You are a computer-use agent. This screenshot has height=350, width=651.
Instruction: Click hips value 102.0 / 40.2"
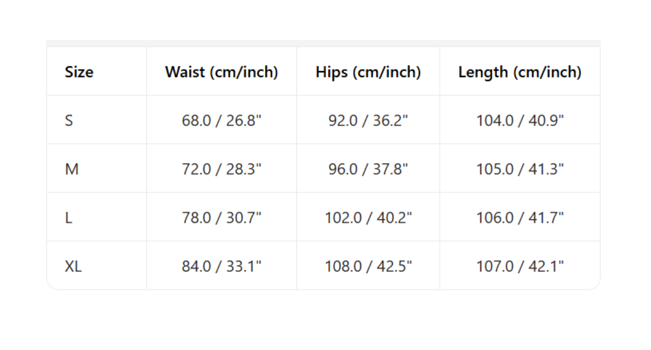tap(368, 218)
